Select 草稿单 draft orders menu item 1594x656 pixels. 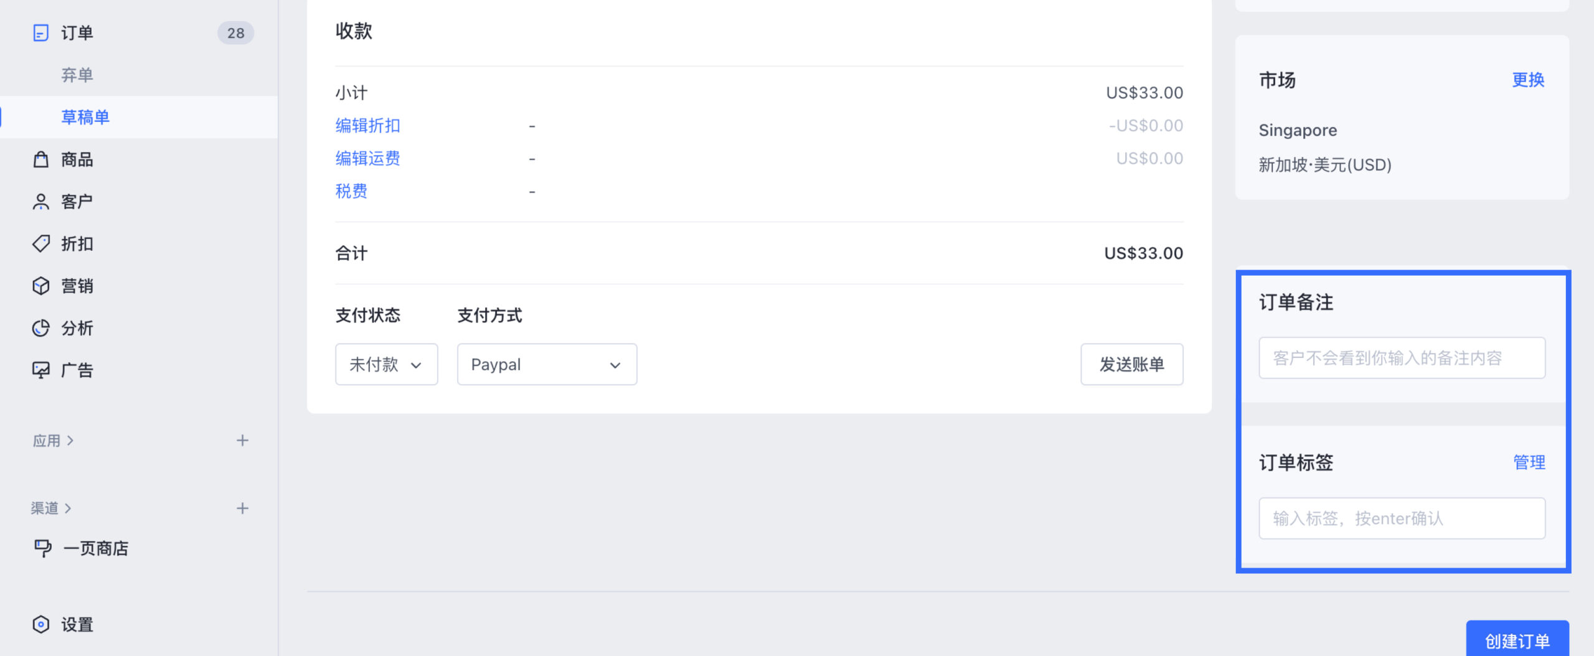(x=85, y=117)
